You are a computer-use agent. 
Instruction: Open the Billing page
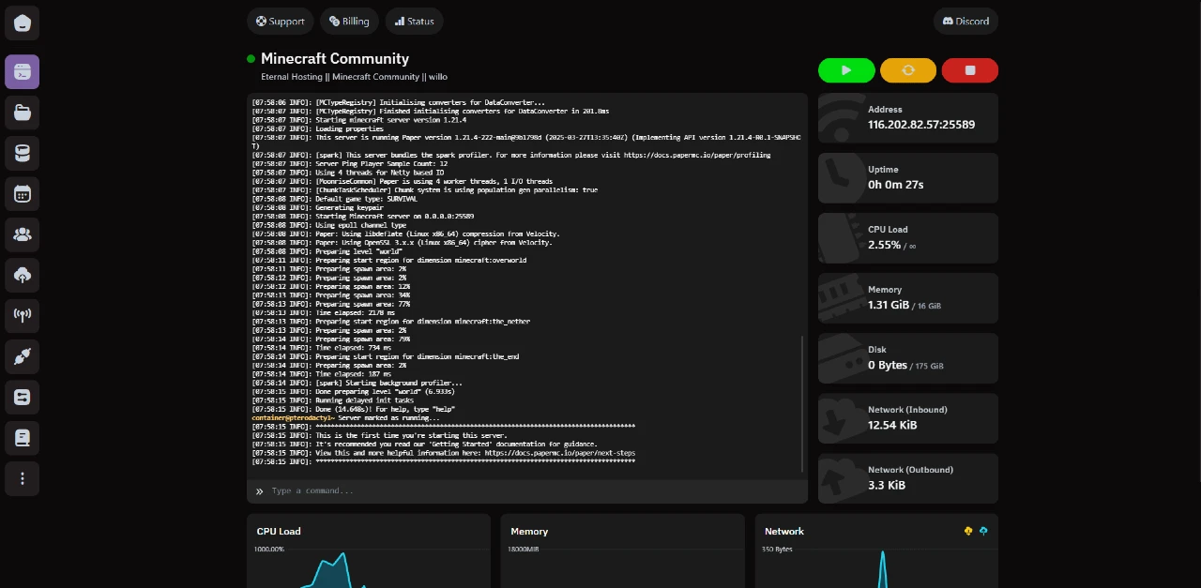pos(349,21)
